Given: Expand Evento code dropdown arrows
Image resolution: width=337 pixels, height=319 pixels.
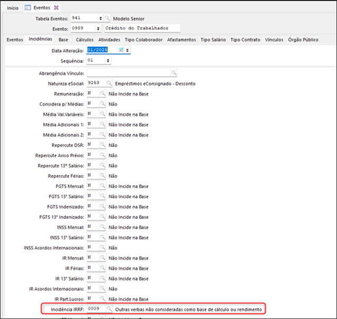Looking at the screenshot, I should pyautogui.click(x=98, y=28).
